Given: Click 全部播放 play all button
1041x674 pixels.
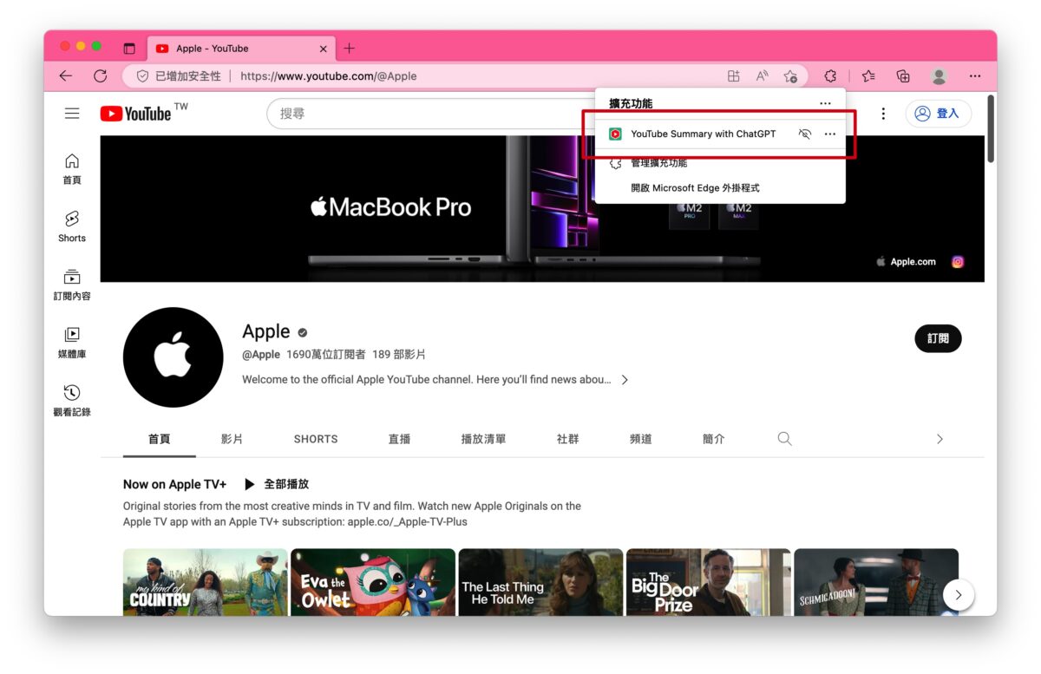Looking at the screenshot, I should (x=277, y=484).
